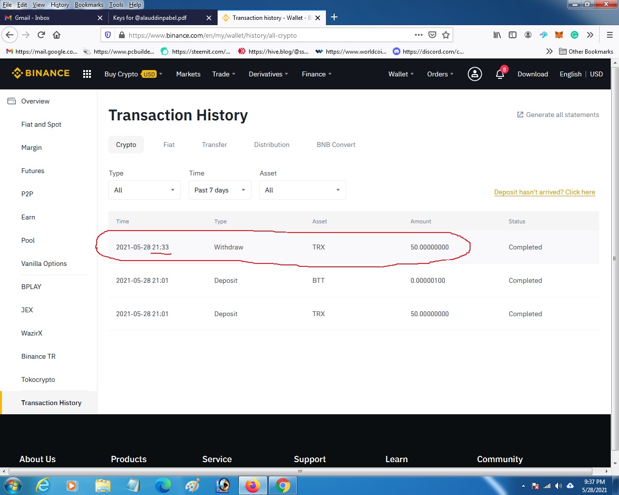The image size is (619, 495).
Task: Go back using the browser back arrow
Action: [10, 35]
